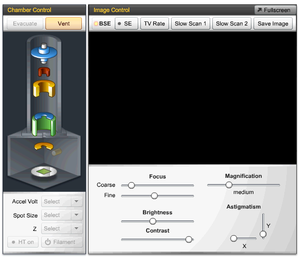Screen dimensions: 301x259
Task: Select the green objective lens component
Action: pos(44,124)
